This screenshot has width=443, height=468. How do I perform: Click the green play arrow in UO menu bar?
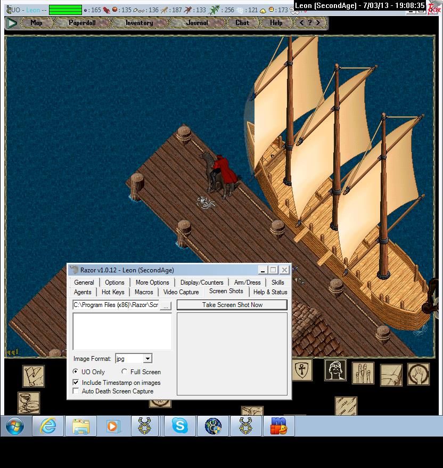(11, 23)
